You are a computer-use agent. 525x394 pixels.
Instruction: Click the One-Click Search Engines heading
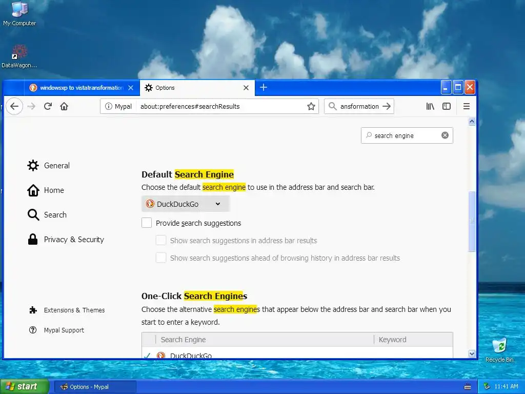[194, 296]
